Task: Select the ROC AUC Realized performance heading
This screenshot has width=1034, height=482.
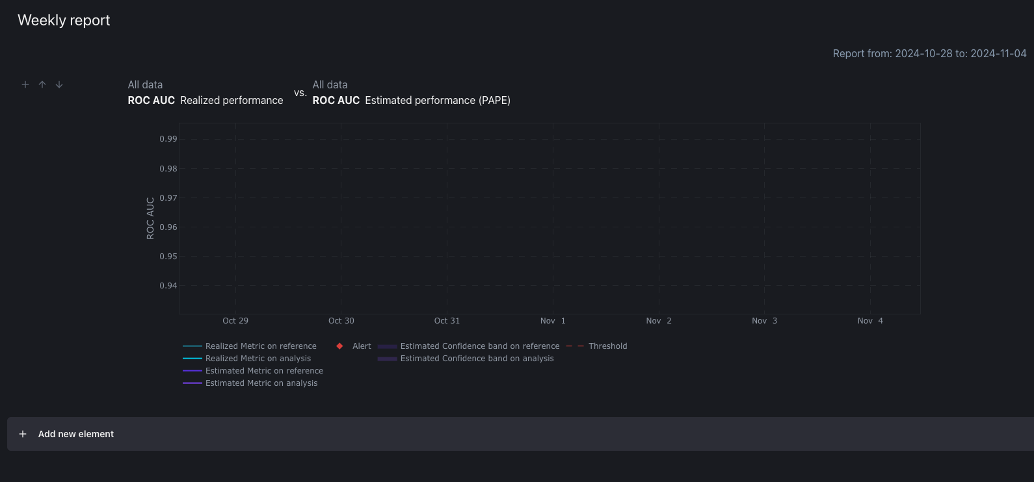Action: tap(205, 100)
